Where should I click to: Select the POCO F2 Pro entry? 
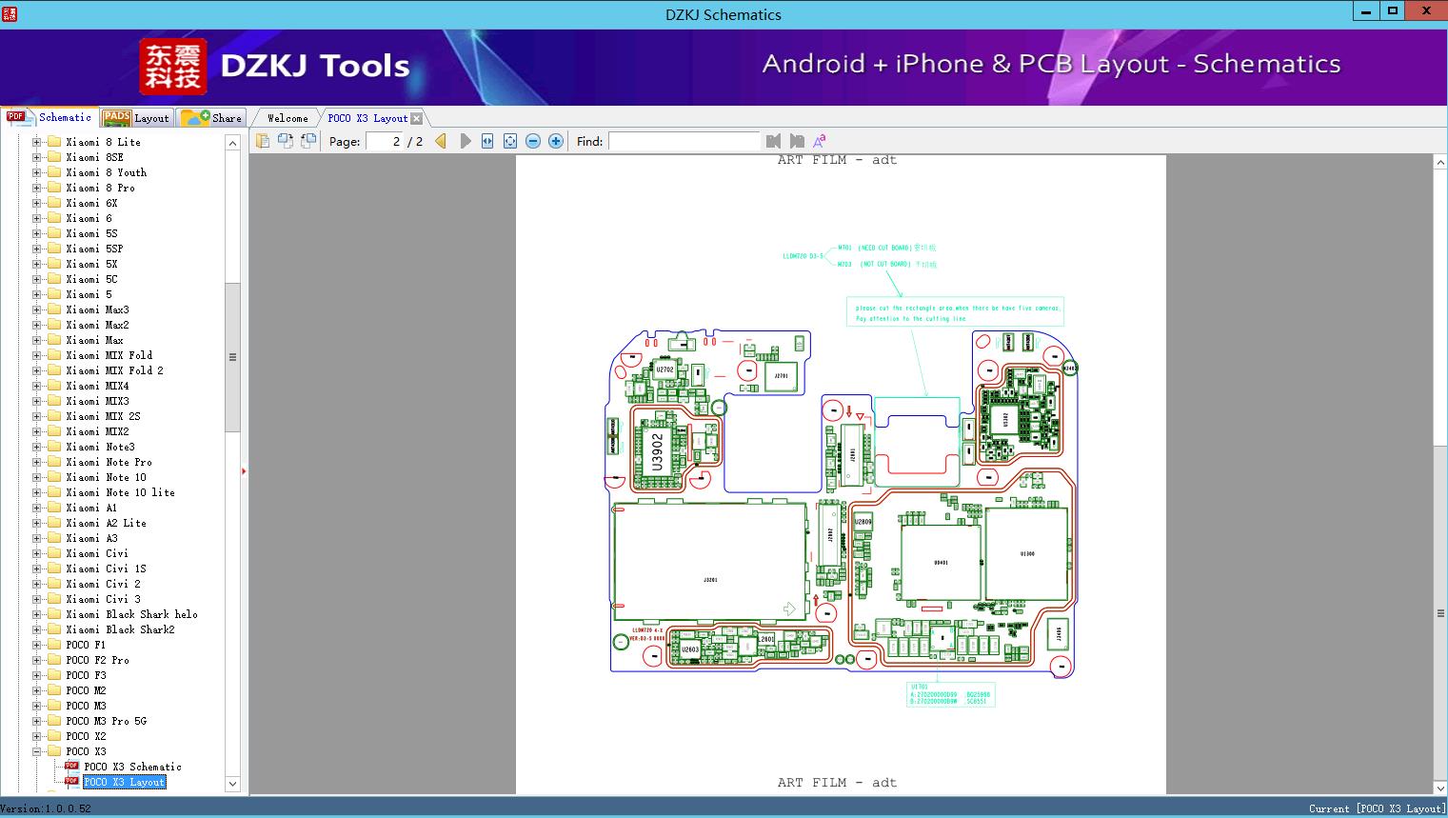click(x=97, y=660)
